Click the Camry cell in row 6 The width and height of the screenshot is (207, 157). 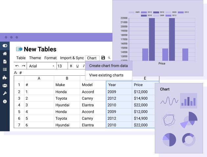point(93,118)
